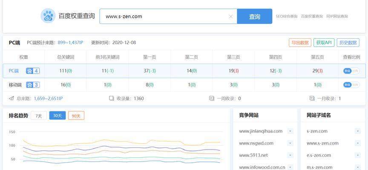Click the 更新时间 2020-12-08 text
This screenshot has height=170, width=368.
[113, 42]
